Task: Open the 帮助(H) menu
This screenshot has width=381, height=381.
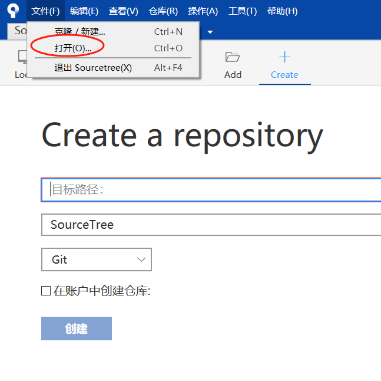Action: [282, 11]
